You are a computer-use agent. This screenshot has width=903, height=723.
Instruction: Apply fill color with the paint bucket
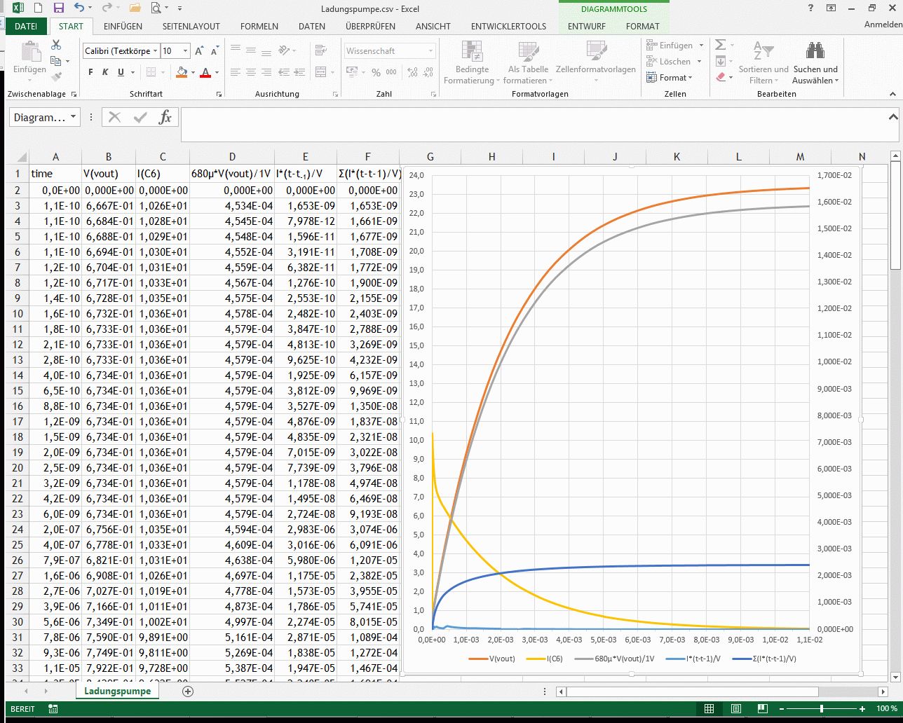tap(182, 72)
